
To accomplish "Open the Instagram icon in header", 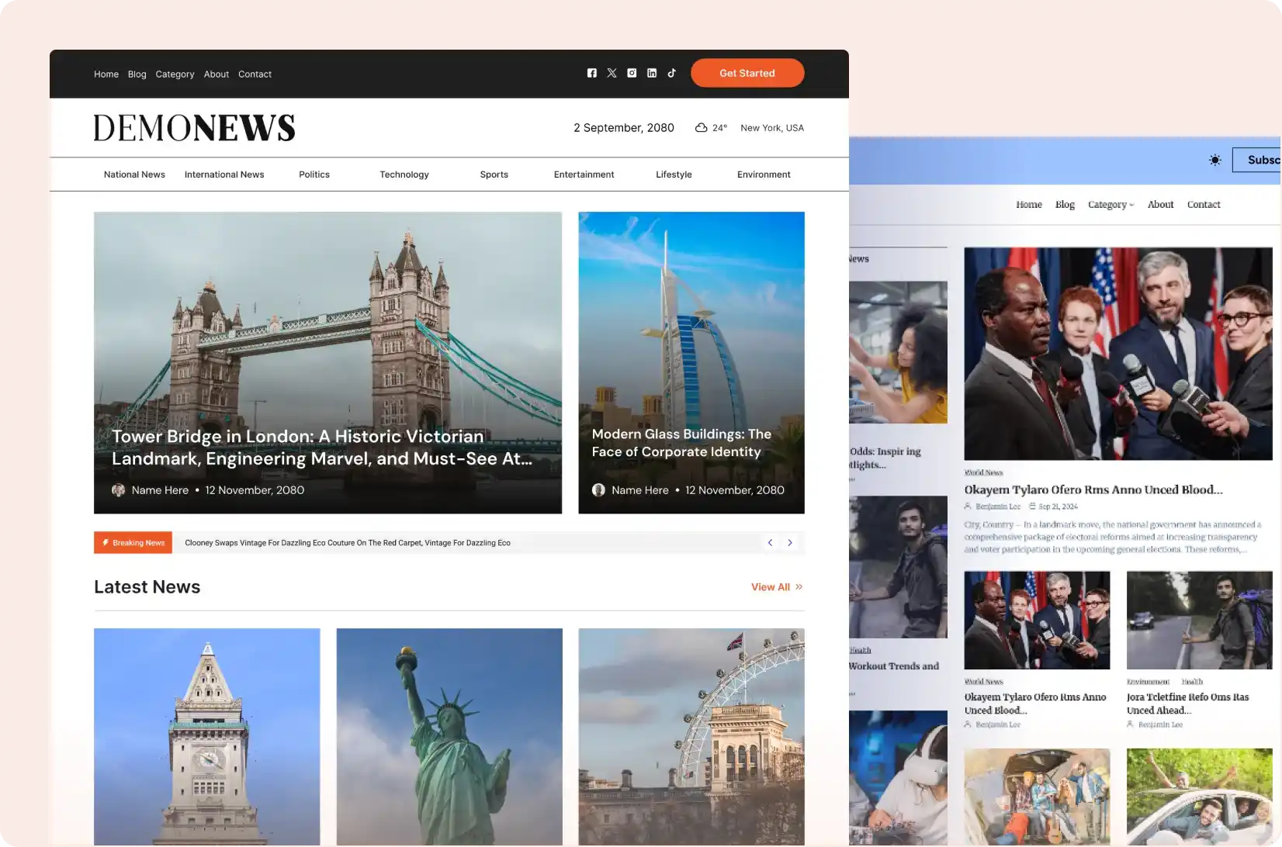I will (632, 73).
